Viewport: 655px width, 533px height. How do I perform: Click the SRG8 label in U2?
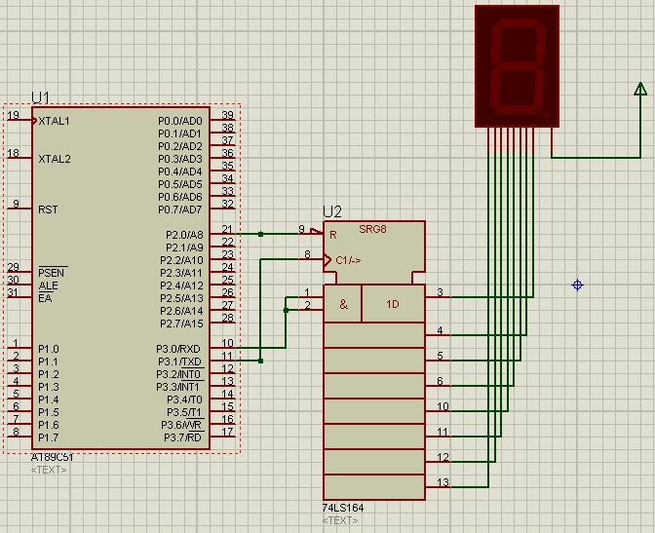371,229
